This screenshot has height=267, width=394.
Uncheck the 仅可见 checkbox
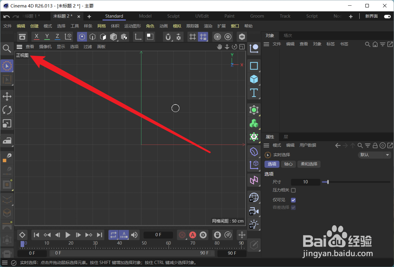pos(293,200)
